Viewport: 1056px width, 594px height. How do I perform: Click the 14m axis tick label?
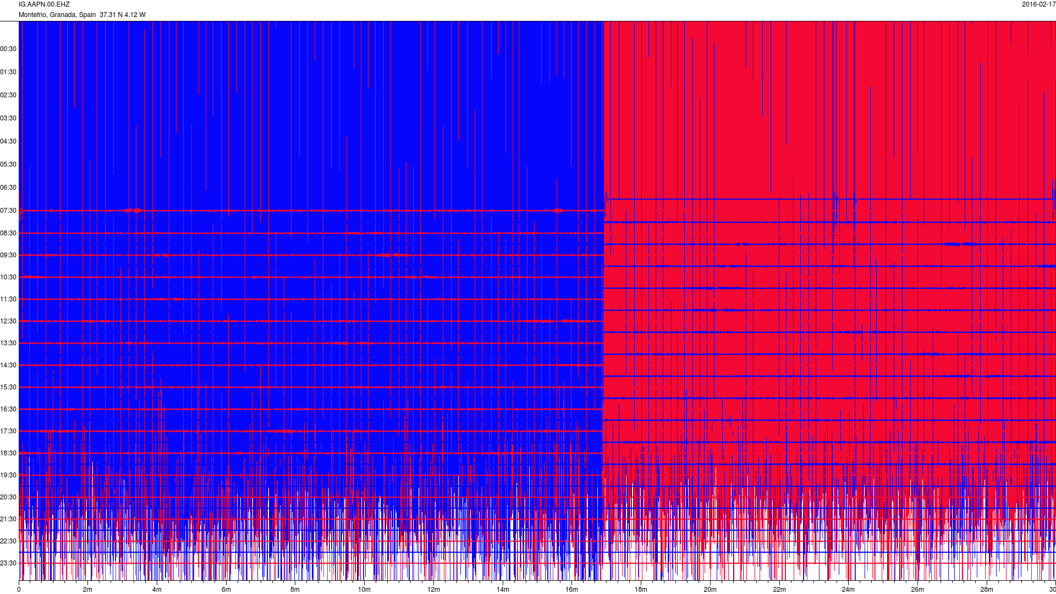[x=503, y=590]
